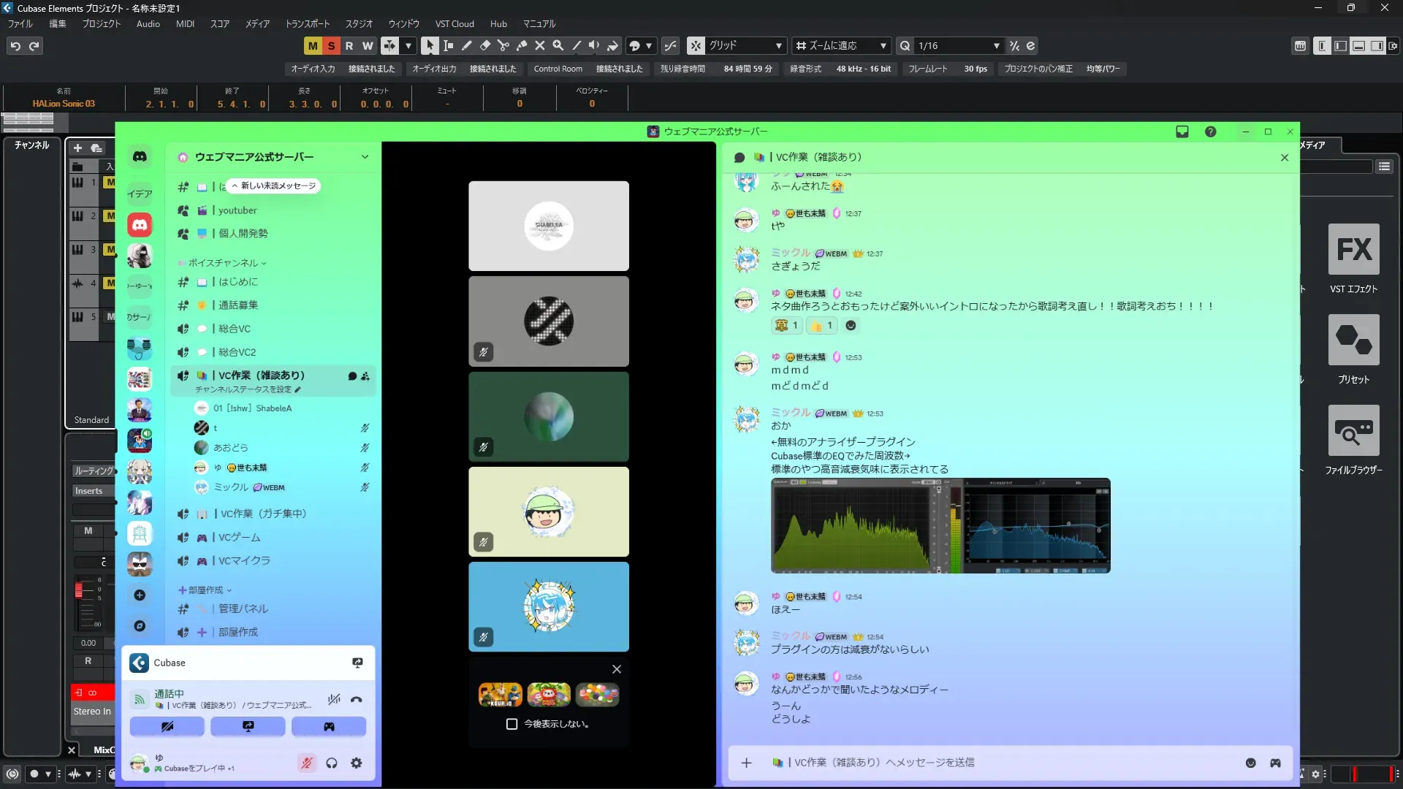Open the VC作業（ガチ集中）voice channel
1403x789 pixels.
click(263, 514)
